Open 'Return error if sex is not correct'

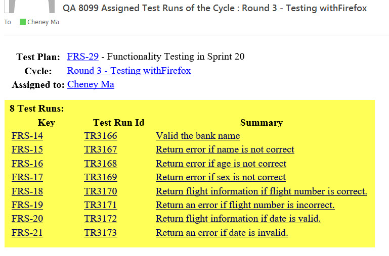221,177
